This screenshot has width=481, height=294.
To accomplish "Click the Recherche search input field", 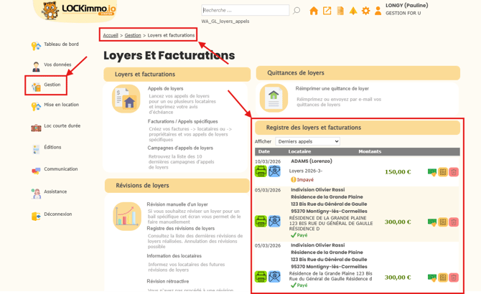I will pyautogui.click(x=244, y=11).
